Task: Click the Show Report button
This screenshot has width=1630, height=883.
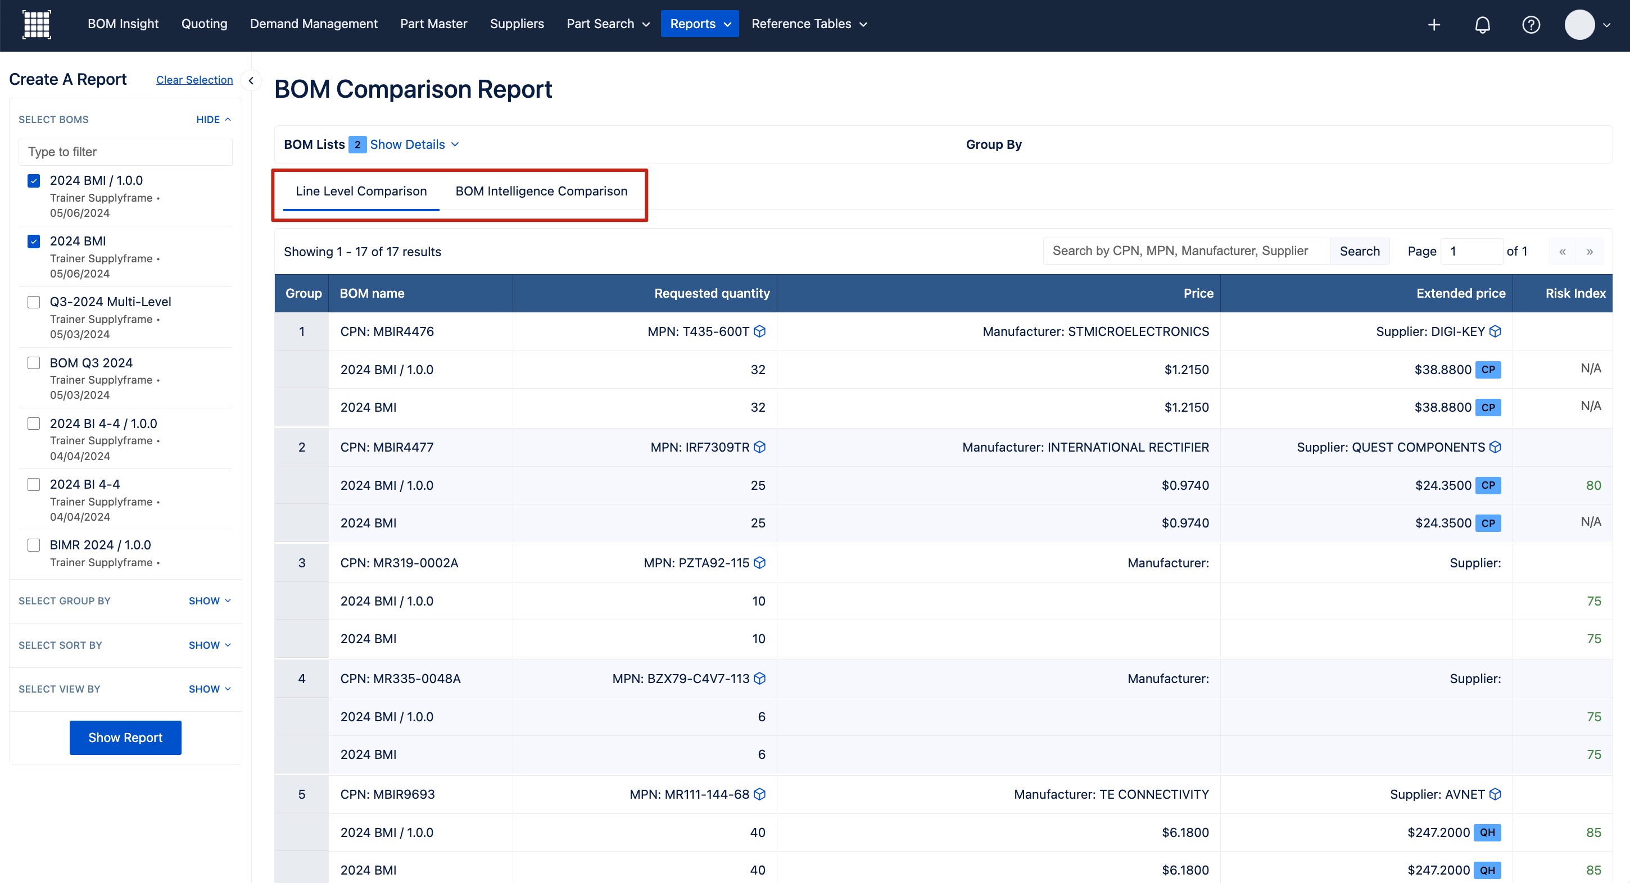Action: coord(125,738)
